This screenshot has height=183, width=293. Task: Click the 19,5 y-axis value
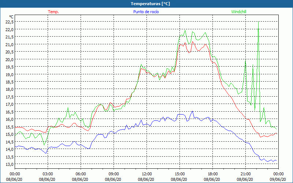point(10,67)
